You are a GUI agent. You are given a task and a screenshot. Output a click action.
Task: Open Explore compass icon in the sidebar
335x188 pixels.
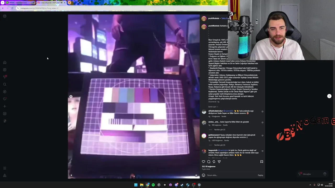tap(5, 92)
